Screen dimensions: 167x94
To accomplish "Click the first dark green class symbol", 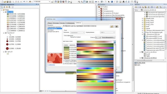I will 66,48.
